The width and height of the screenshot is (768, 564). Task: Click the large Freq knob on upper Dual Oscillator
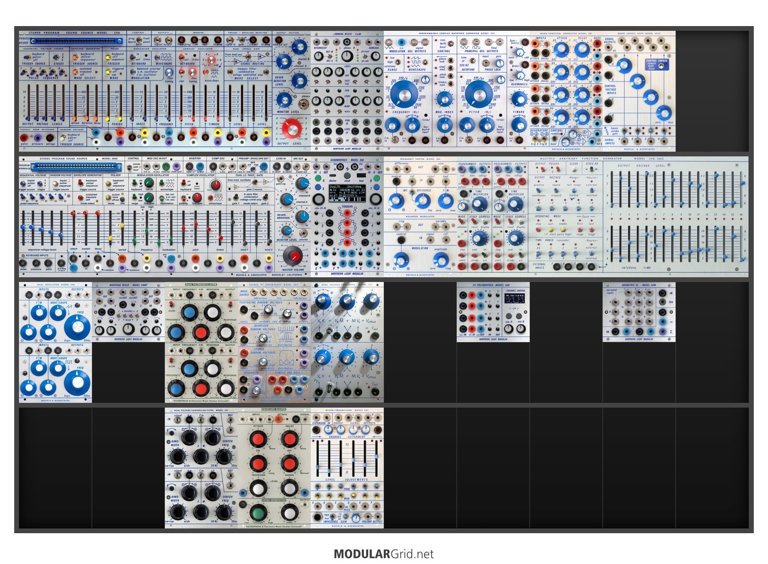(77, 327)
